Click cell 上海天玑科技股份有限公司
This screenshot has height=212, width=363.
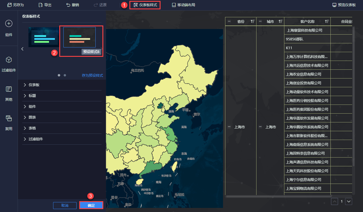(x=307, y=171)
